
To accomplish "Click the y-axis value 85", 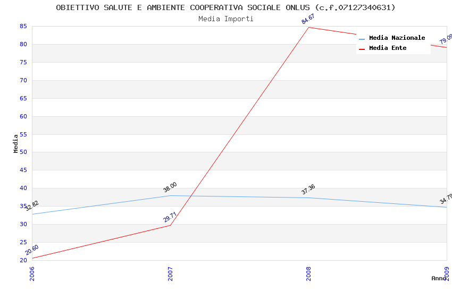I will [23, 26].
